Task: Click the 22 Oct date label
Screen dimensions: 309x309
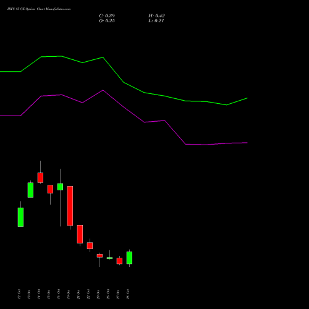Action: point(88,294)
